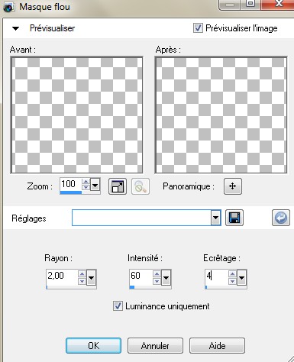The image size is (294, 362).
Task: Click the fit image to window icon
Action: pyautogui.click(x=118, y=186)
